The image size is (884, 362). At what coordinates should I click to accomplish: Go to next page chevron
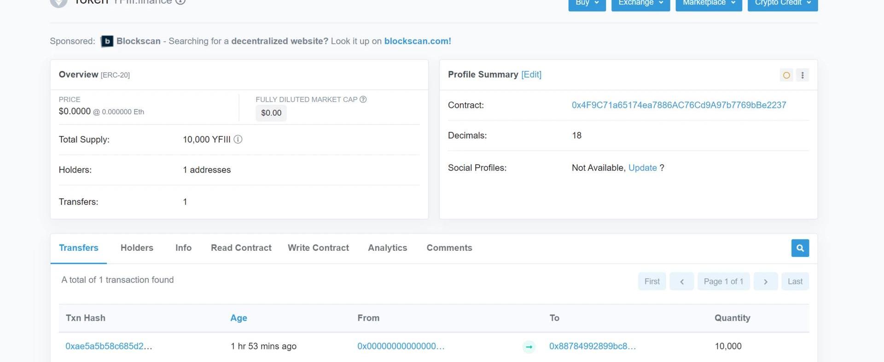(x=766, y=281)
